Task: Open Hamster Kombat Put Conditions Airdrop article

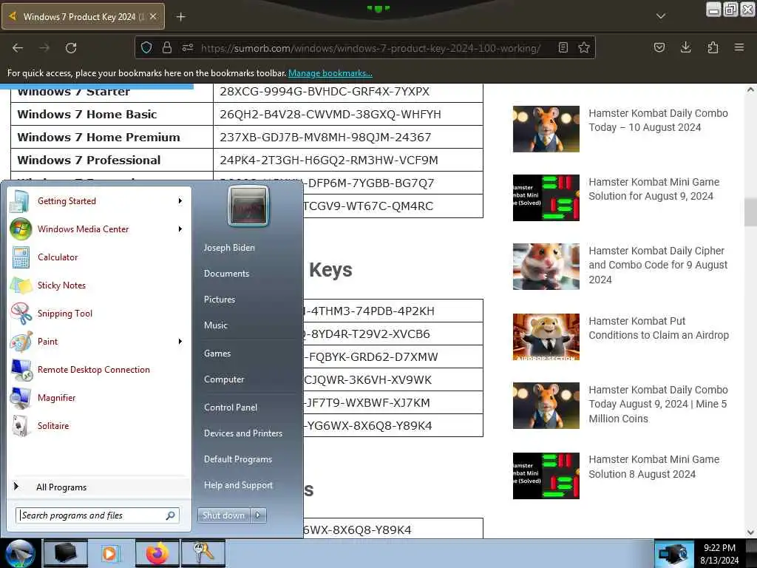Action: pyautogui.click(x=659, y=328)
